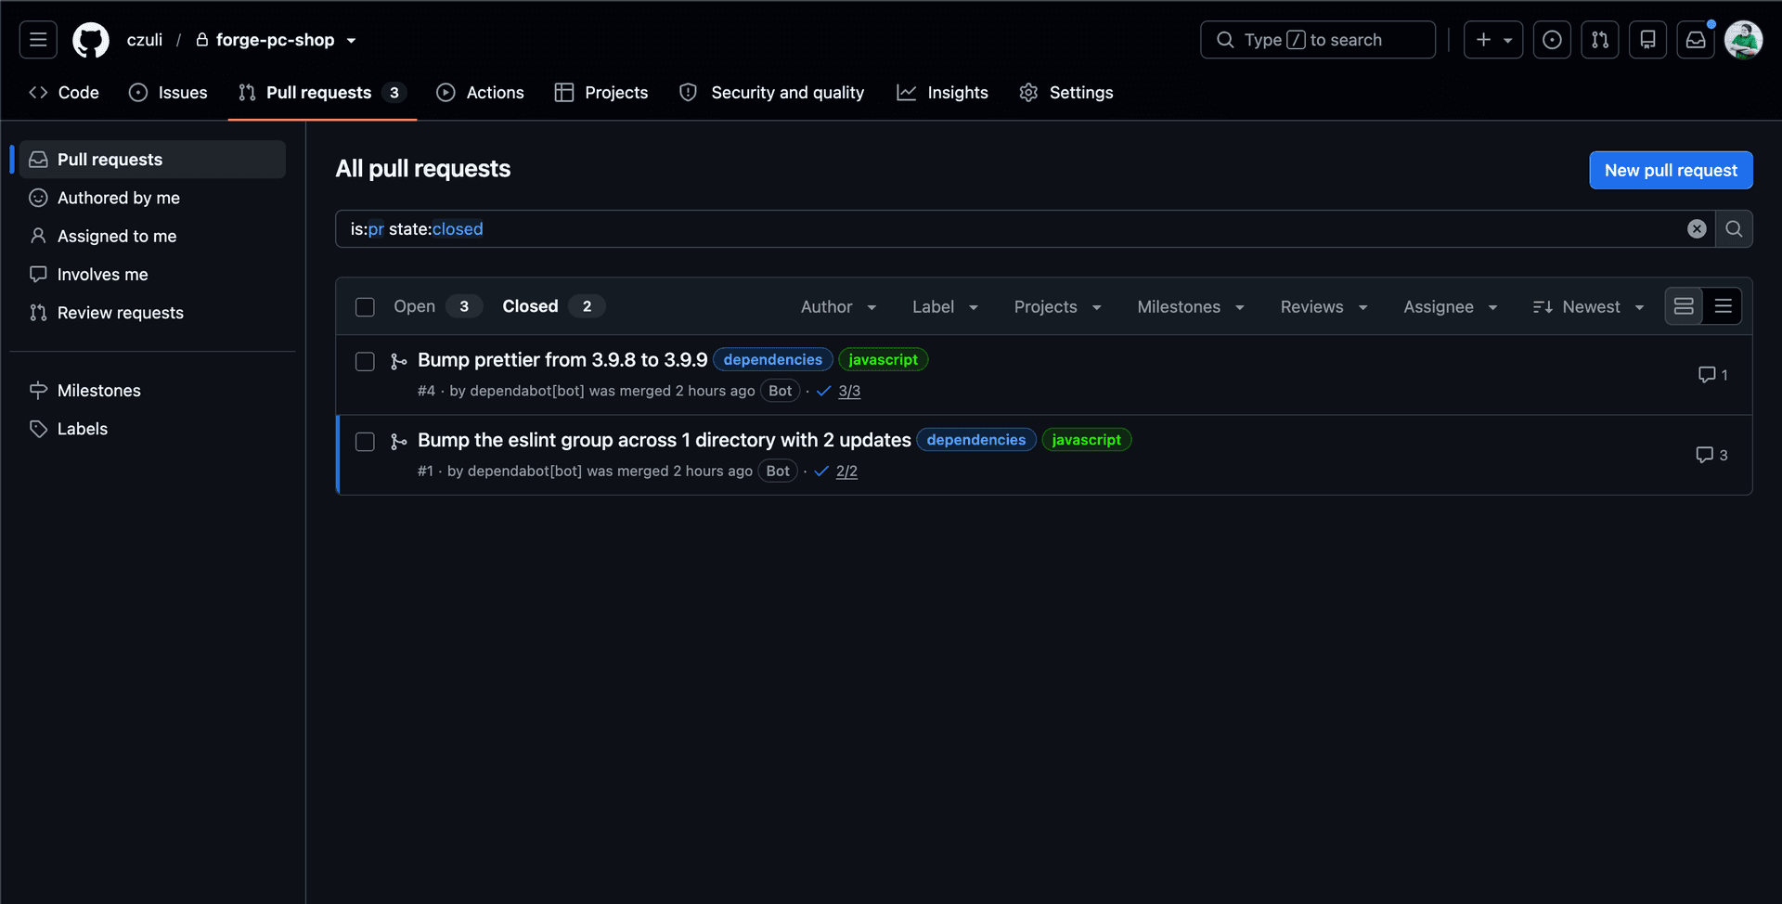View 3/3 checks status on prettier PR
This screenshot has height=904, width=1782.
point(848,391)
